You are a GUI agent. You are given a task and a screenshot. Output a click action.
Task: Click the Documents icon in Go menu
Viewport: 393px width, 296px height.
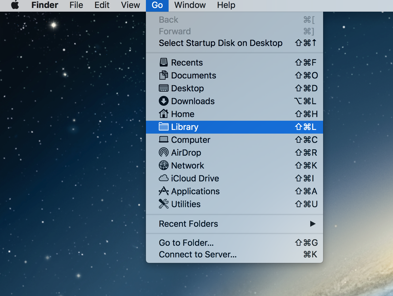pos(164,75)
